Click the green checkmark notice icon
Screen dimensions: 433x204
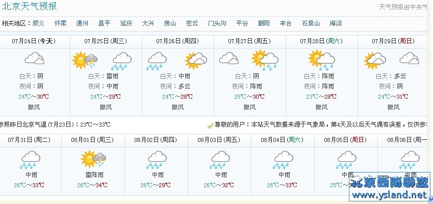click(211, 126)
